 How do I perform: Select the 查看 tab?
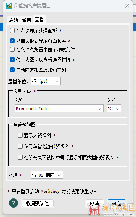[39, 20]
